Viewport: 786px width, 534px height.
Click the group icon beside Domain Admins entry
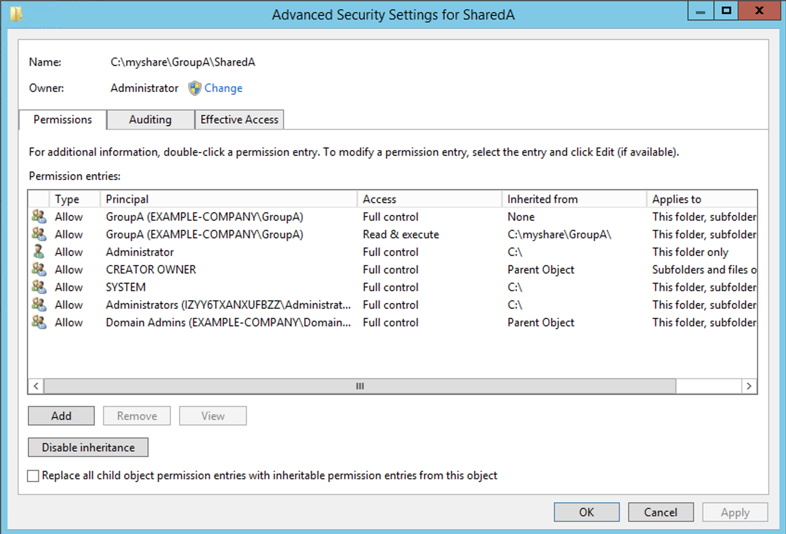39,322
